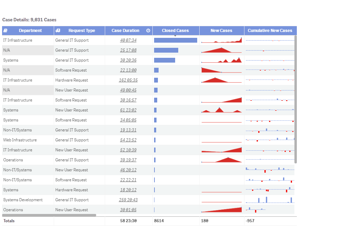Image resolution: width=352 pixels, height=226 pixels.
Task: Open case duration link 259 20:43
Action: (128, 200)
